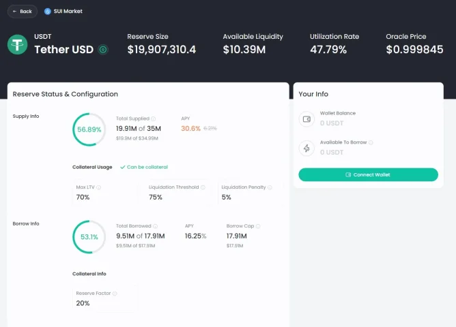The height and width of the screenshot is (327, 456).
Task: Click the $9.51M of $17.91M sub-text
Action: tap(136, 246)
